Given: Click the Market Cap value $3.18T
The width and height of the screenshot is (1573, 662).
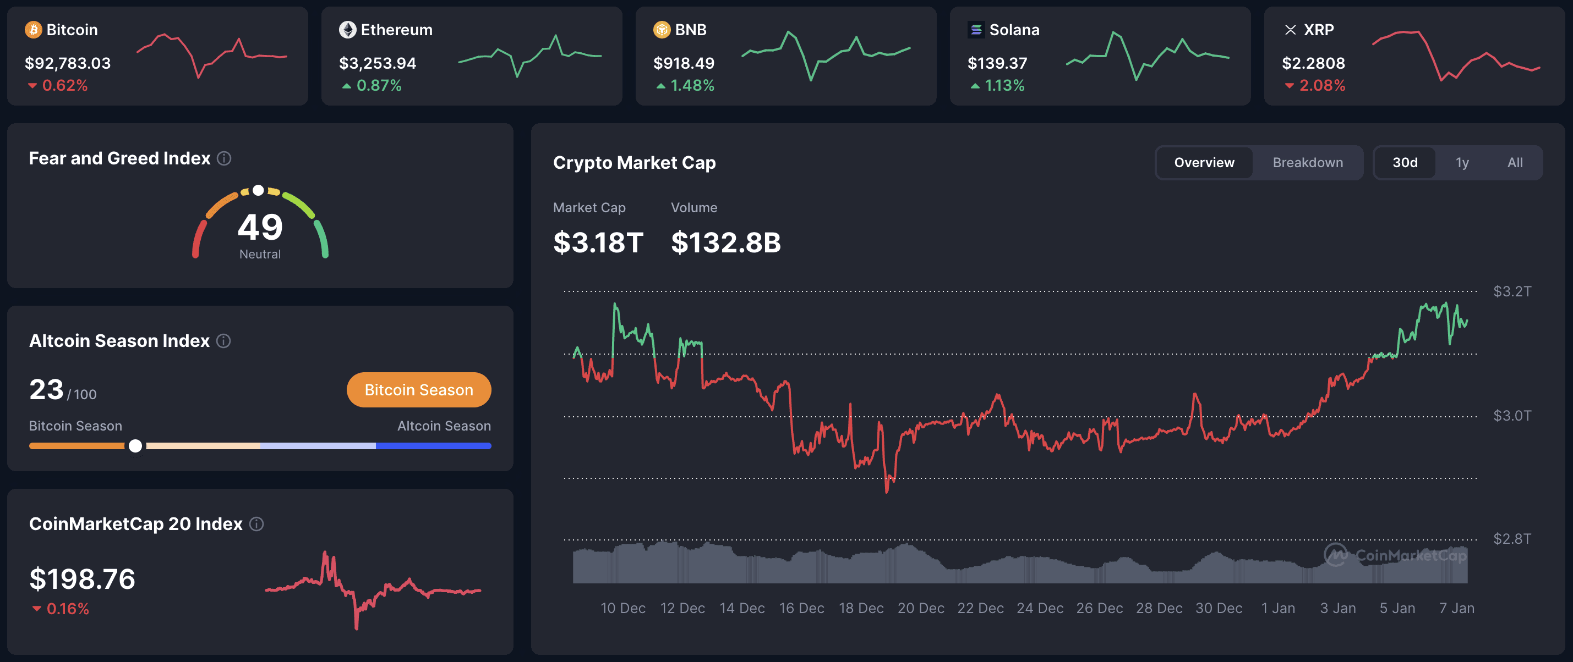Looking at the screenshot, I should click(x=598, y=242).
